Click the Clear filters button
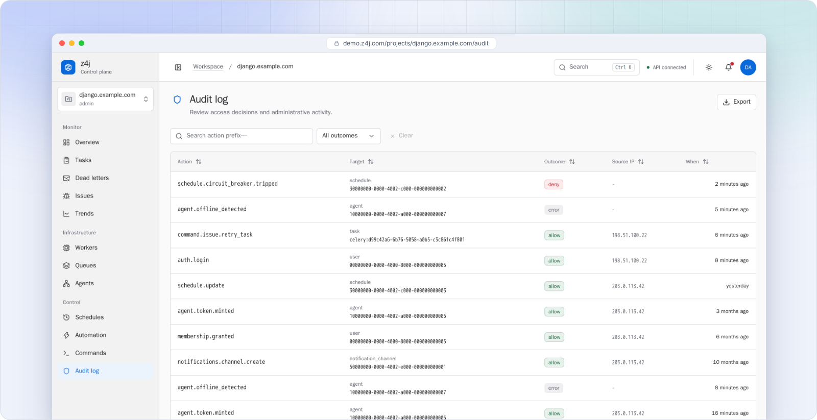 [401, 136]
